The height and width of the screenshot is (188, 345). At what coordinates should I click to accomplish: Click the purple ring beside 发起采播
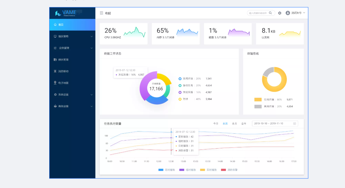click(x=180, y=92)
